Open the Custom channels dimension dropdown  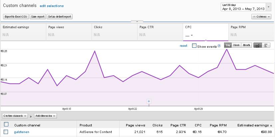pyautogui.click(x=15, y=116)
